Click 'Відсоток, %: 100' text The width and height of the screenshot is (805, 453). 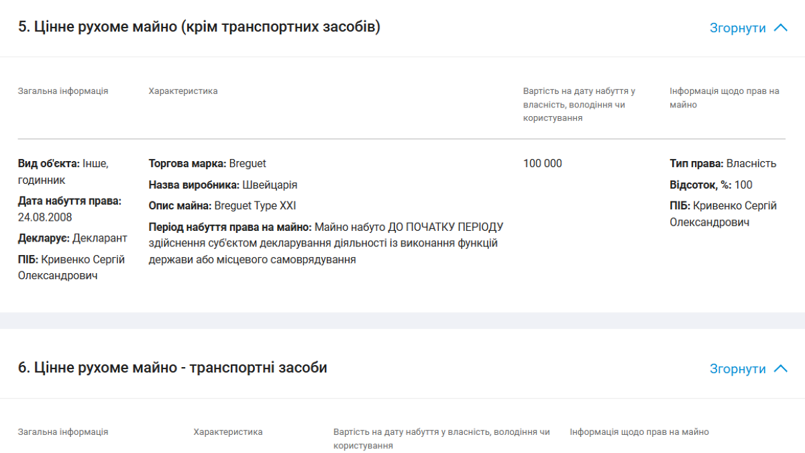point(711,185)
